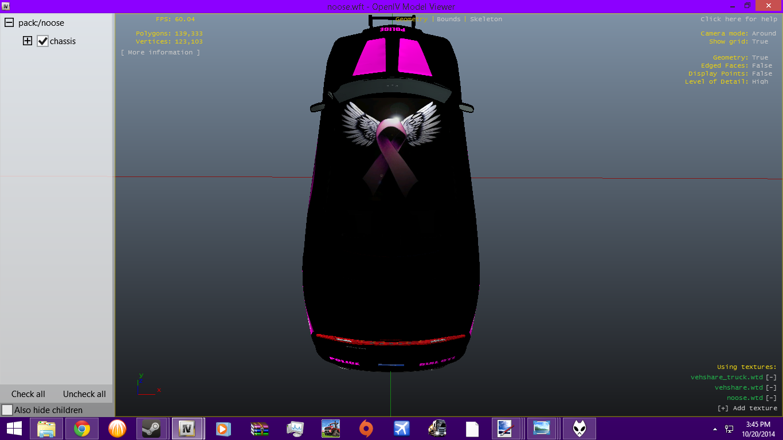Enable Also hide children checkbox
783x440 pixels.
(7, 410)
